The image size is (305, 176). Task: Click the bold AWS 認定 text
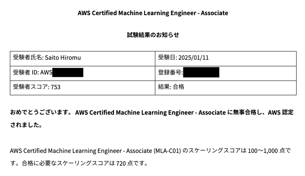tap(281, 112)
